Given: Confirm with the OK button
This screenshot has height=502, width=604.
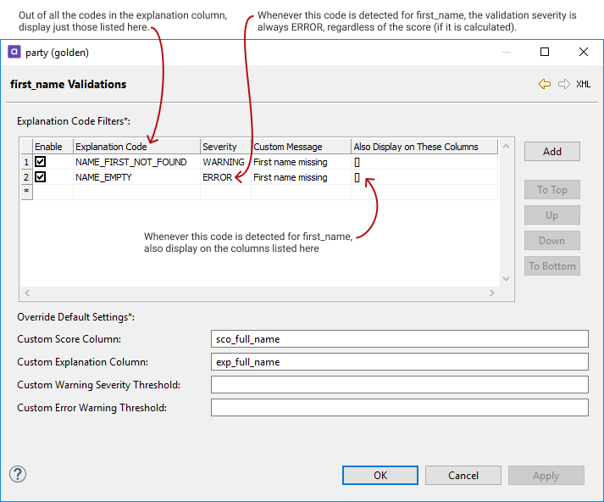Looking at the screenshot, I should point(380,476).
